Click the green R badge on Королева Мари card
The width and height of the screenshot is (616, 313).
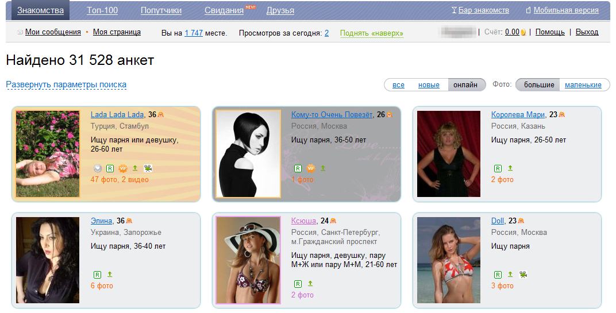pos(498,168)
